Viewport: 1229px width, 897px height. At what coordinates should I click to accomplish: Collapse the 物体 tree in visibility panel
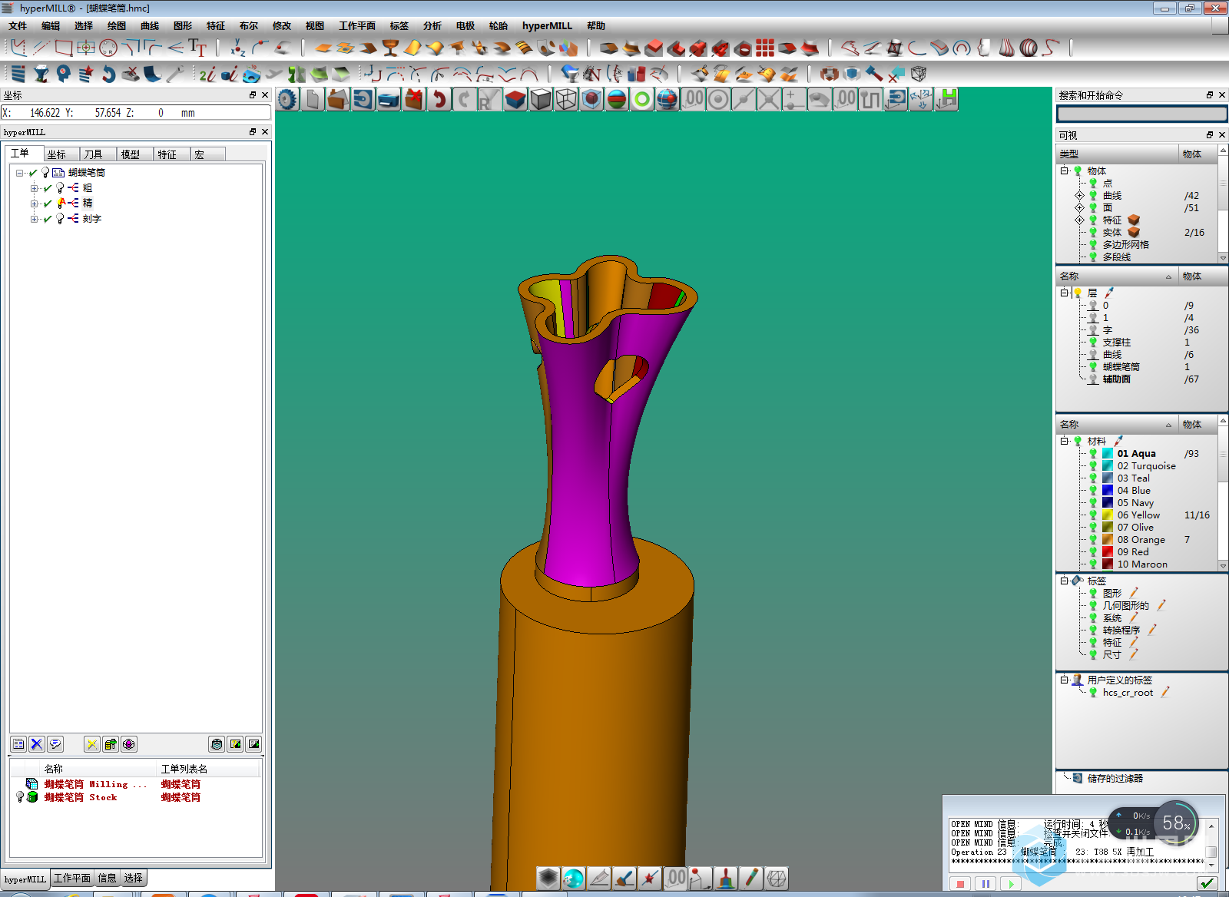coord(1065,171)
